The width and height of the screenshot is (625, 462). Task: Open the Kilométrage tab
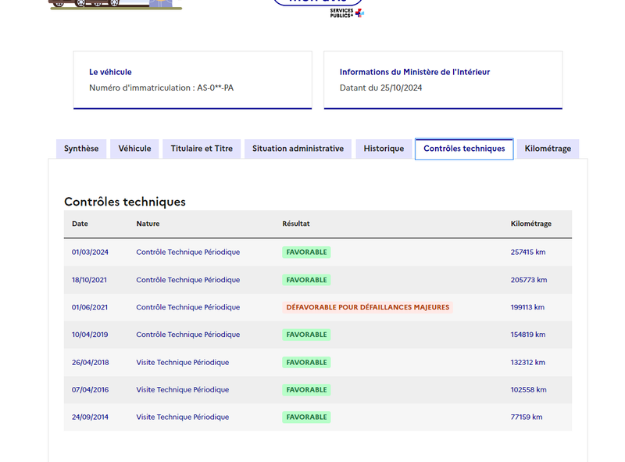[x=548, y=149]
